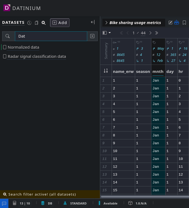This screenshot has height=208, width=189.
Task: Go to the next page
Action: 151,33
